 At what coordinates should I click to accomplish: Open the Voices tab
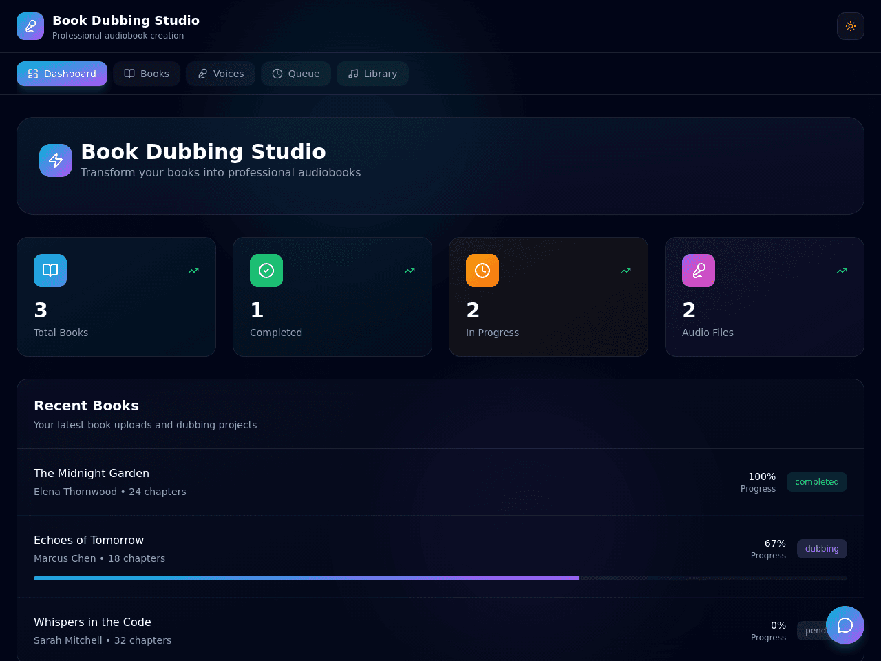[x=220, y=74]
